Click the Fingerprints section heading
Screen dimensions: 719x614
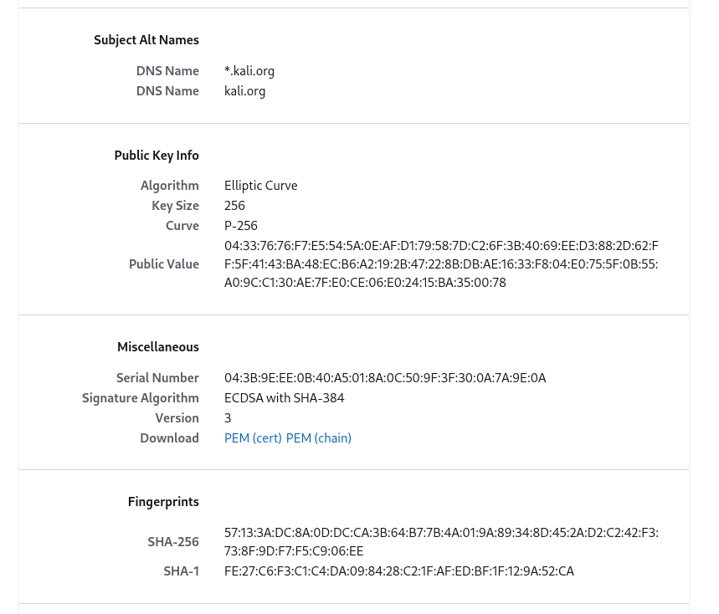[x=163, y=503]
